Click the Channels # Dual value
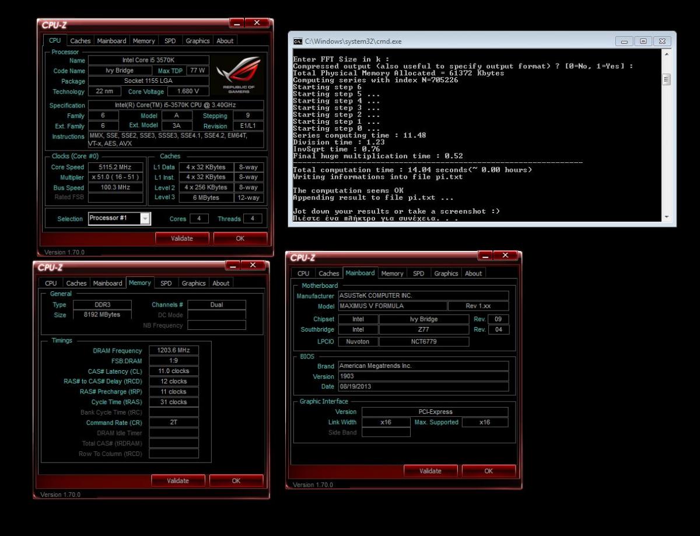The image size is (700, 536). click(x=216, y=305)
